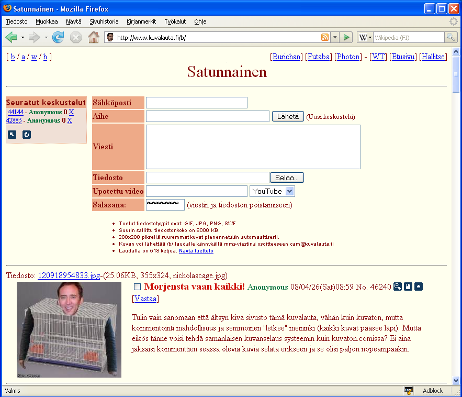
Task: Click the vertical scrollbar down arrow
Action: click(x=455, y=380)
